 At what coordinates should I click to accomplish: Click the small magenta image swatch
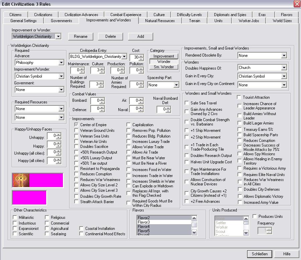(x=29, y=197)
